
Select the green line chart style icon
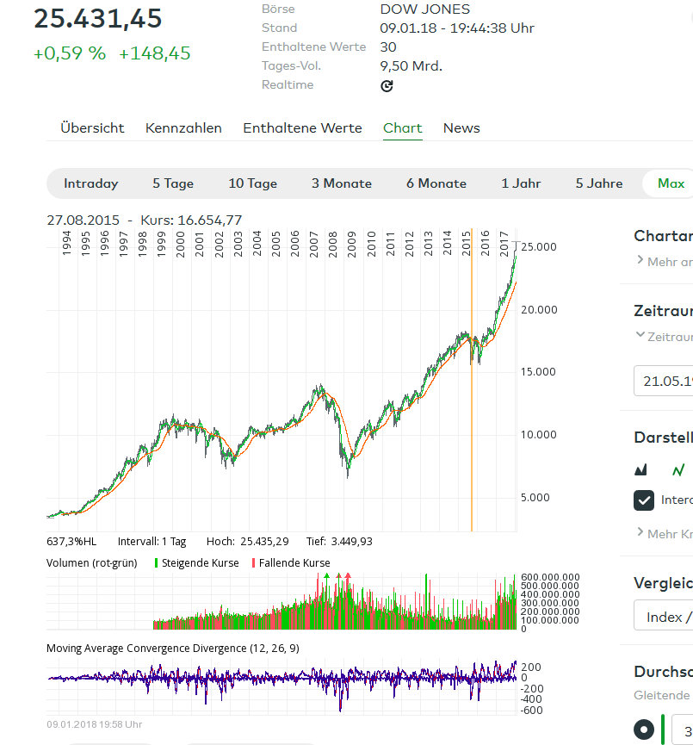click(678, 469)
